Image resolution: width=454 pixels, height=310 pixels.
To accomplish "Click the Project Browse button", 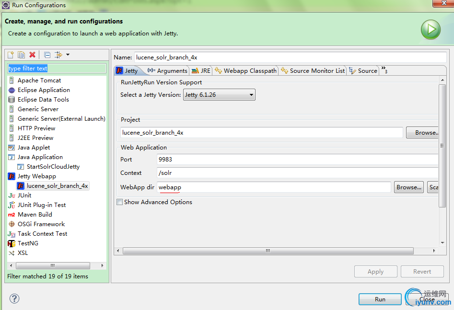I will (x=422, y=133).
